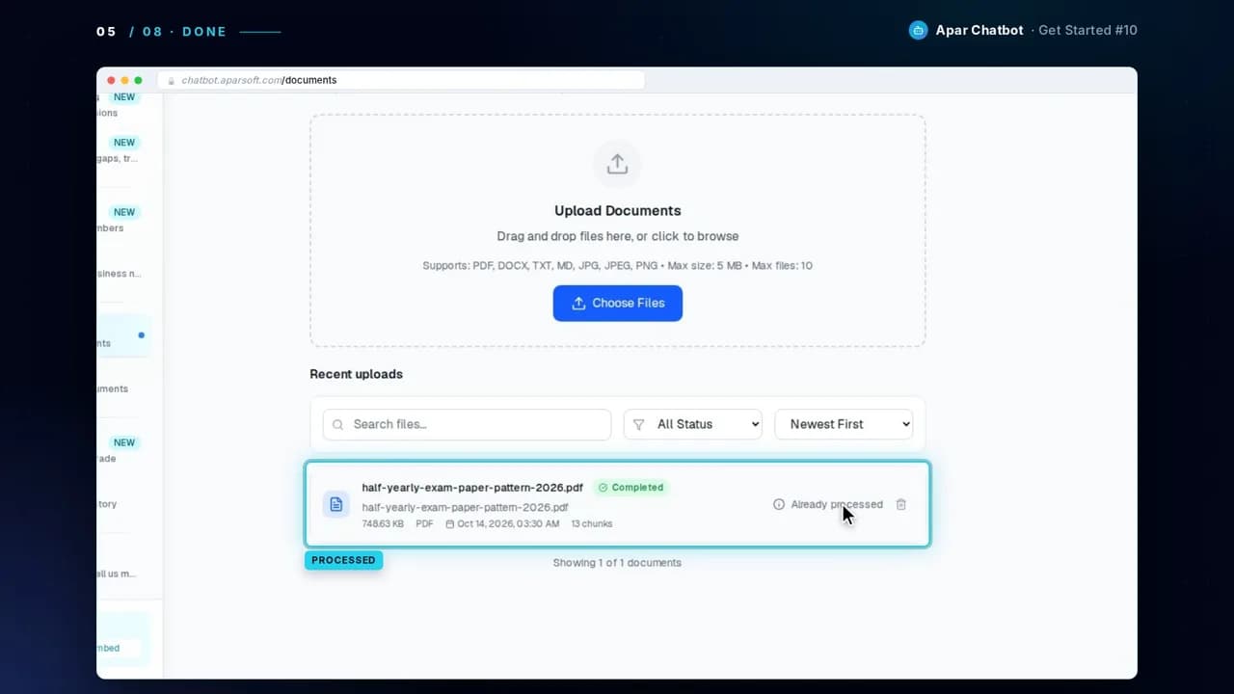Click the Apar Chatbot logo icon
The height and width of the screenshot is (694, 1234).
pos(919,30)
